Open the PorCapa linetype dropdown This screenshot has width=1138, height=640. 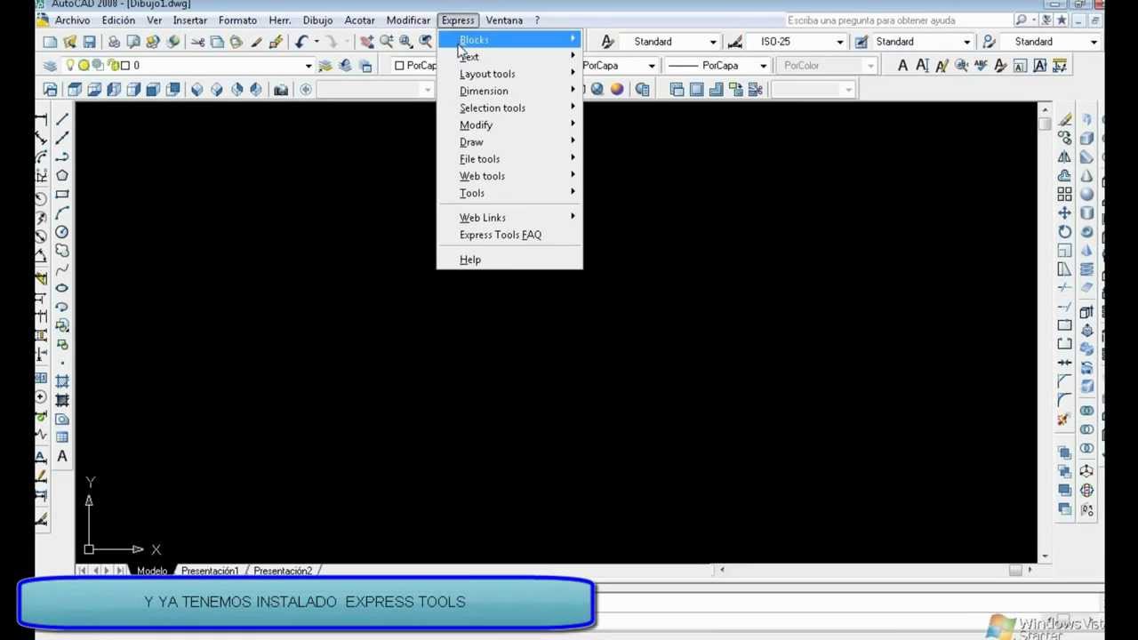[x=652, y=65]
